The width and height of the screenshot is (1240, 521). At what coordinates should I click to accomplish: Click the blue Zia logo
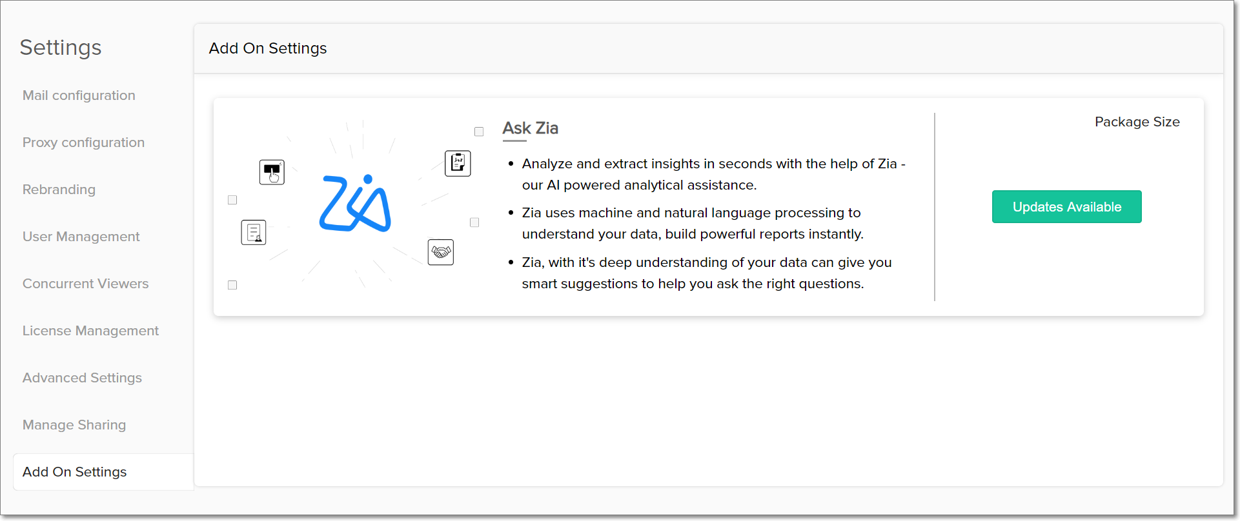[355, 203]
